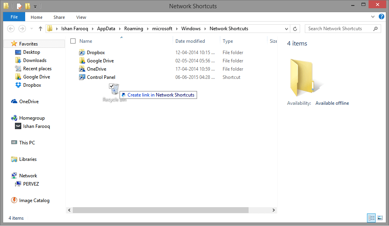Image resolution: width=389 pixels, height=226 pixels.
Task: Select the Homegroup icon in sidebar
Action: (x=14, y=118)
